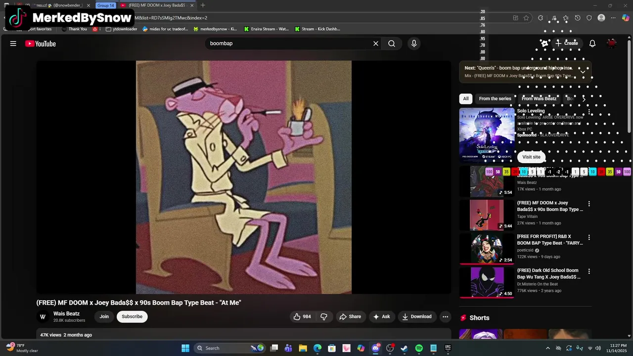
Task: Open the YouTube Create button
Action: (567, 44)
